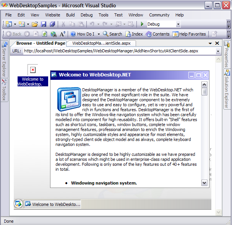Click the Save All icon

click(x=52, y=24)
